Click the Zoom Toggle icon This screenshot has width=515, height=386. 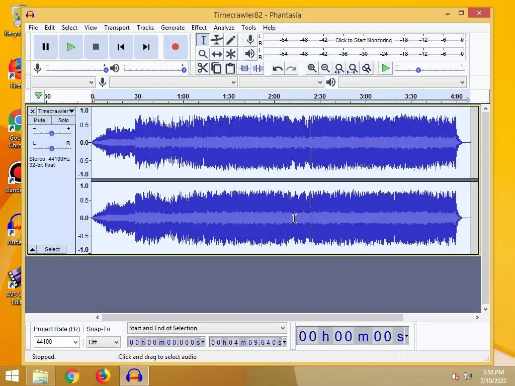[367, 68]
